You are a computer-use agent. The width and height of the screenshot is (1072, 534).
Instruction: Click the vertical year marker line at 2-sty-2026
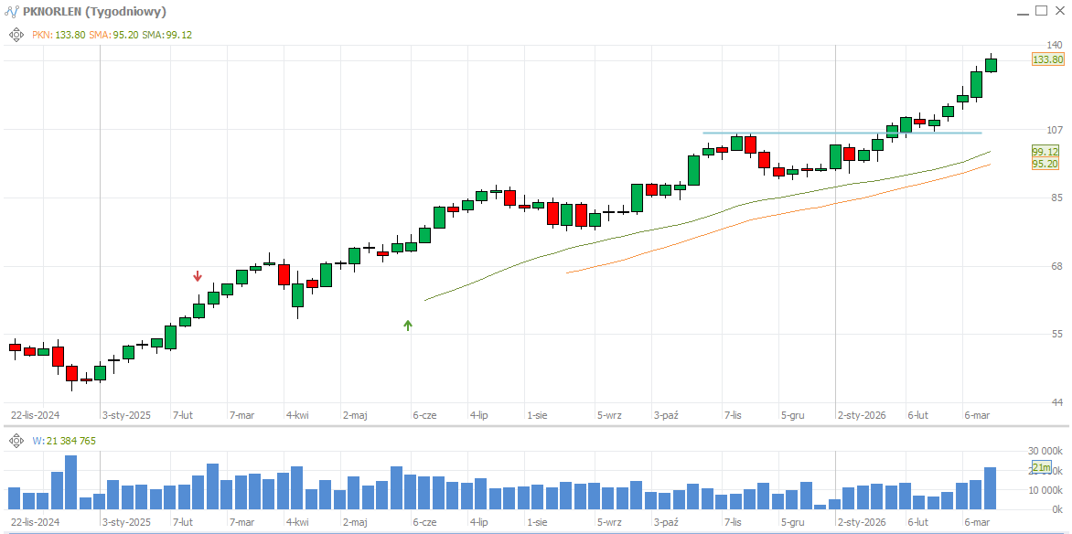pyautogui.click(x=835, y=226)
